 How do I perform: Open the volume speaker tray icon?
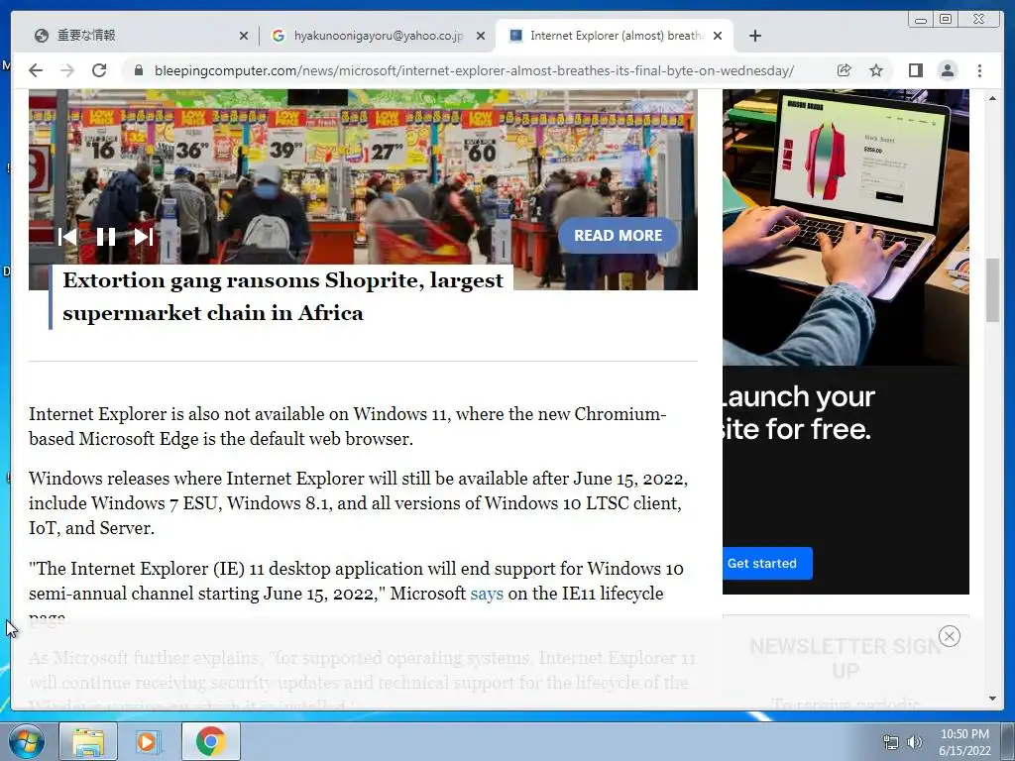914,742
